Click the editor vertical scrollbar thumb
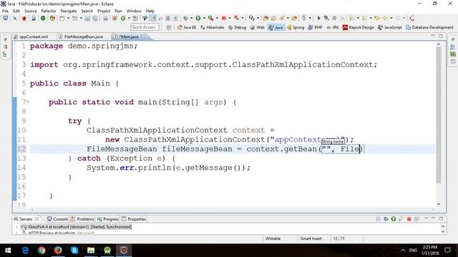Image resolution: width=458 pixels, height=257 pixels. [x=439, y=115]
